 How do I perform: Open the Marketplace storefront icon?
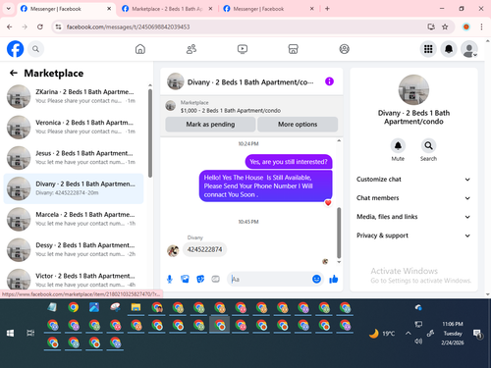[293, 49]
